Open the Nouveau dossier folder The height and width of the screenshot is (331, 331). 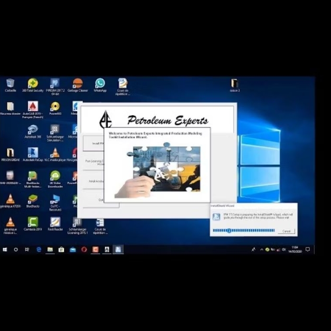[x=10, y=108]
